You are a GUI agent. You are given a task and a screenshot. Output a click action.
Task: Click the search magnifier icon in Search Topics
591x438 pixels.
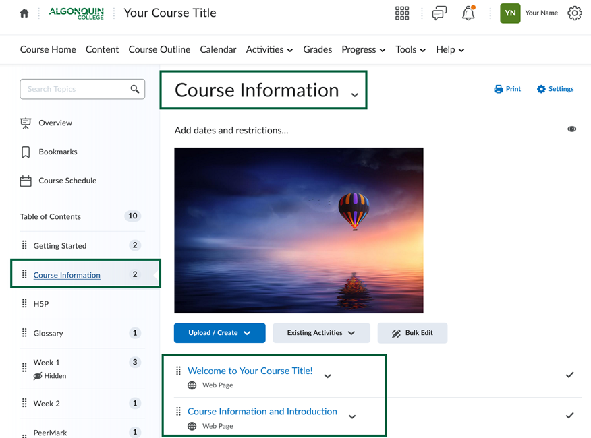135,89
